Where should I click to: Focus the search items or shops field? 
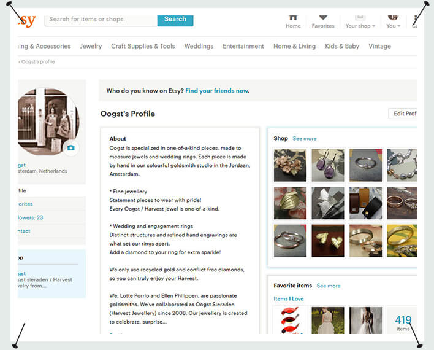pyautogui.click(x=101, y=19)
